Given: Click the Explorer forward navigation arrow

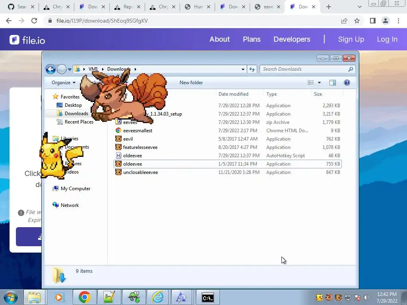Looking at the screenshot, I should [x=62, y=69].
